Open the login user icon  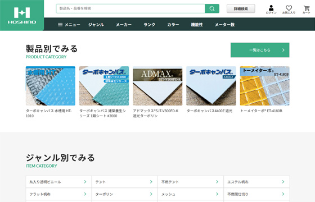point(271,10)
